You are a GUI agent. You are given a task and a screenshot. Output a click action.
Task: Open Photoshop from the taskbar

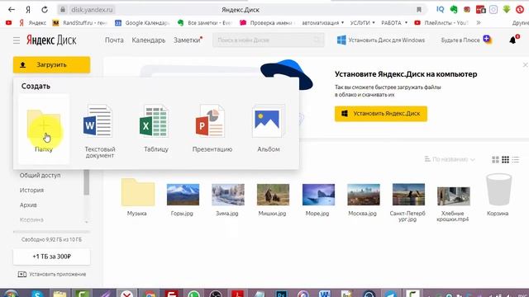coord(281,294)
